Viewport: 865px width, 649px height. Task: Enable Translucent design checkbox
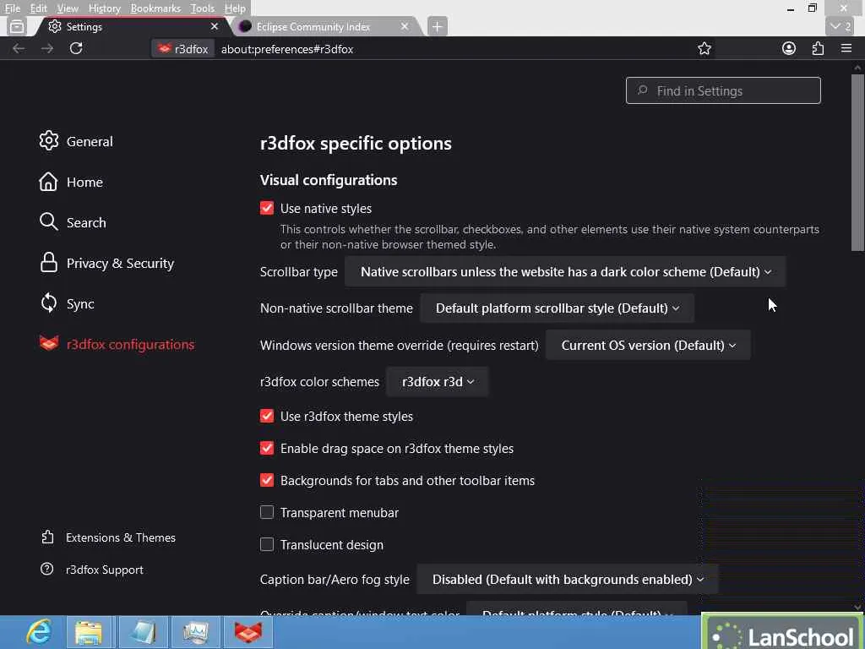pyautogui.click(x=267, y=544)
